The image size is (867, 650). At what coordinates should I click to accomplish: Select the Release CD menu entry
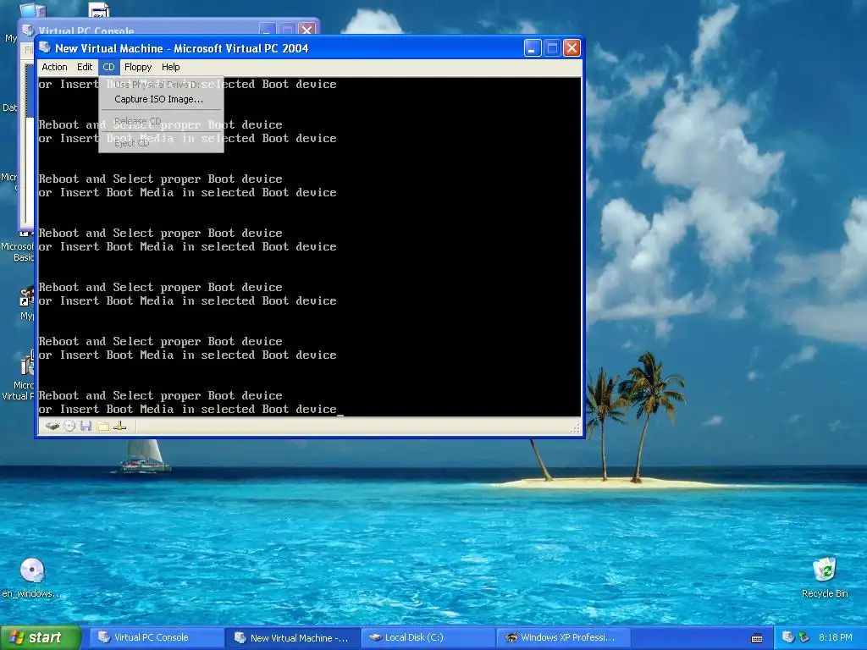tap(161, 121)
